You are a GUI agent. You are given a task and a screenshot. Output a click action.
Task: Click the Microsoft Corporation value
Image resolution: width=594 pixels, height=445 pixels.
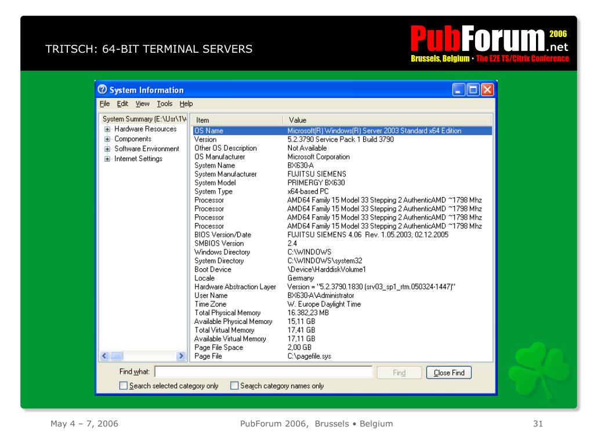[x=318, y=156]
